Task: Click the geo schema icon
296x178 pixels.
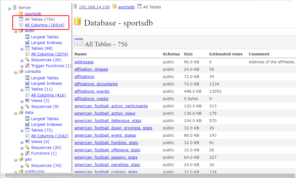Action: 21,159
